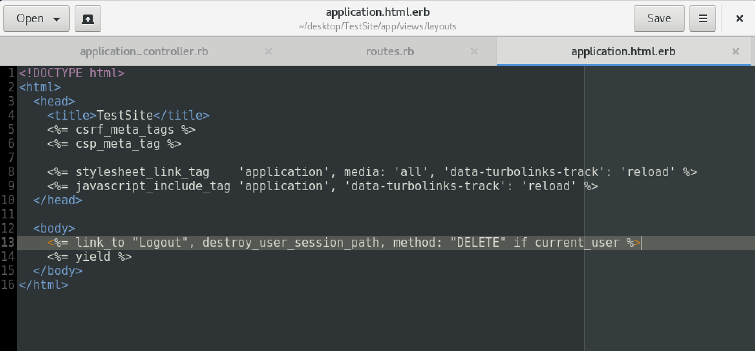Click on destroy_user_session_path text
Screen dimensions: 755x351
tap(291, 243)
